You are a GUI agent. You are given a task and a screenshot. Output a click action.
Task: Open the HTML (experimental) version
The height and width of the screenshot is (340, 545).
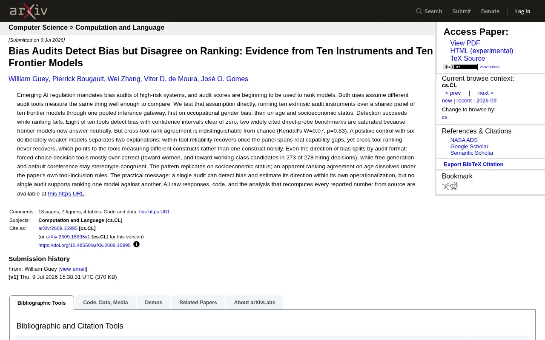click(482, 51)
